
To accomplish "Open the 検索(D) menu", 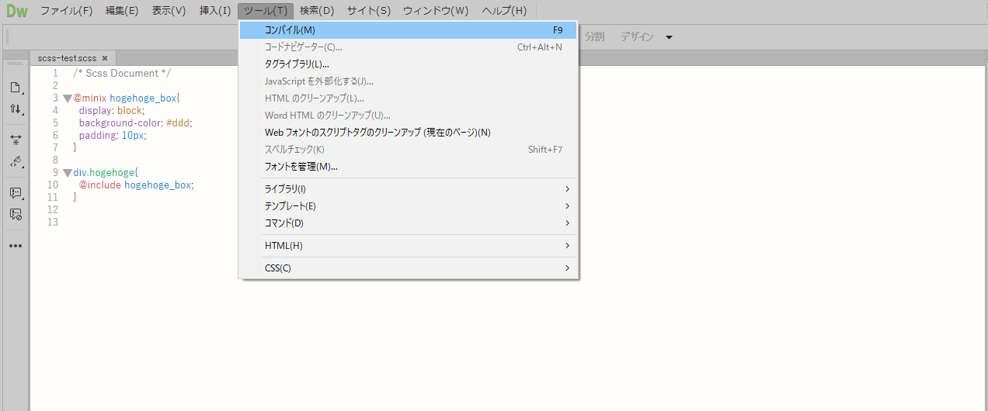I will tap(317, 11).
